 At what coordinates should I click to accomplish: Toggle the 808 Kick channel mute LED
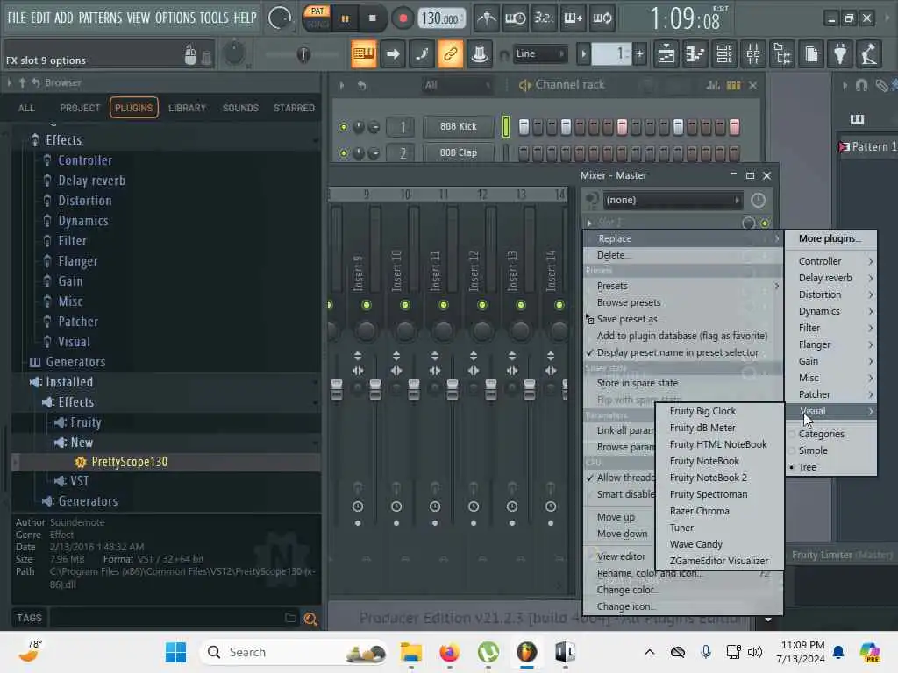pos(344,126)
